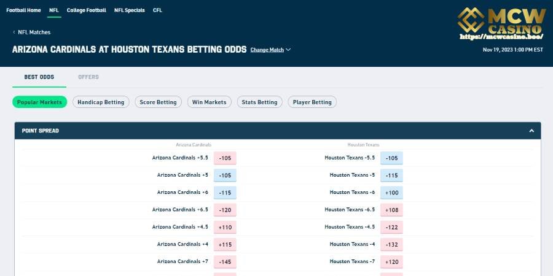Switch to the Offers tab
The width and height of the screenshot is (553, 276).
(x=88, y=77)
